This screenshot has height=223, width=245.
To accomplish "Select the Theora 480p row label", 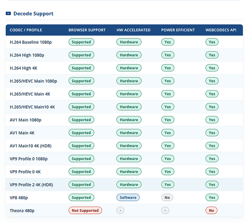I will [22, 211].
